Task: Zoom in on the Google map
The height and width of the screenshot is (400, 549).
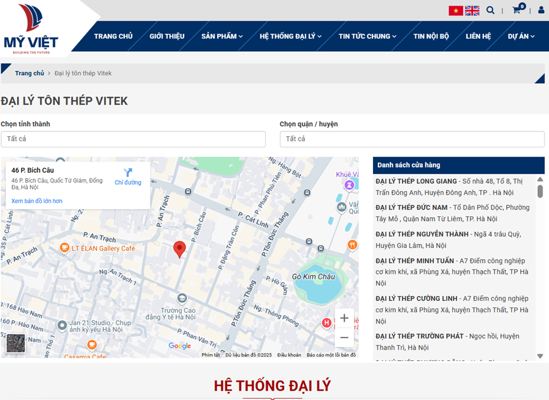Action: point(344,318)
